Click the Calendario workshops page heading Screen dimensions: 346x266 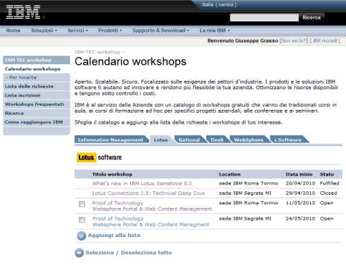131,61
